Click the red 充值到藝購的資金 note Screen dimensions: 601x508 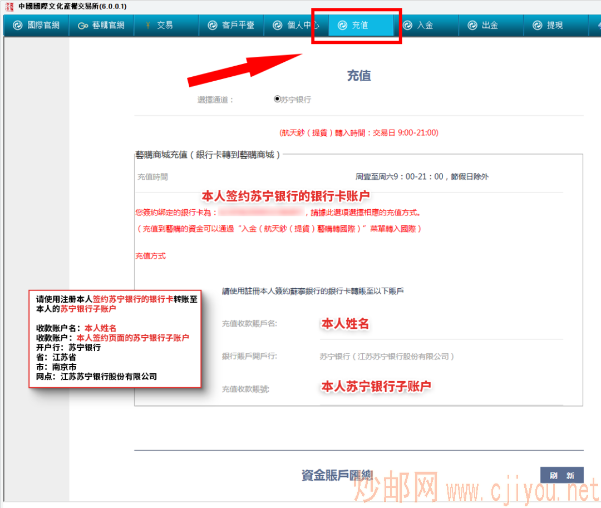[279, 229]
